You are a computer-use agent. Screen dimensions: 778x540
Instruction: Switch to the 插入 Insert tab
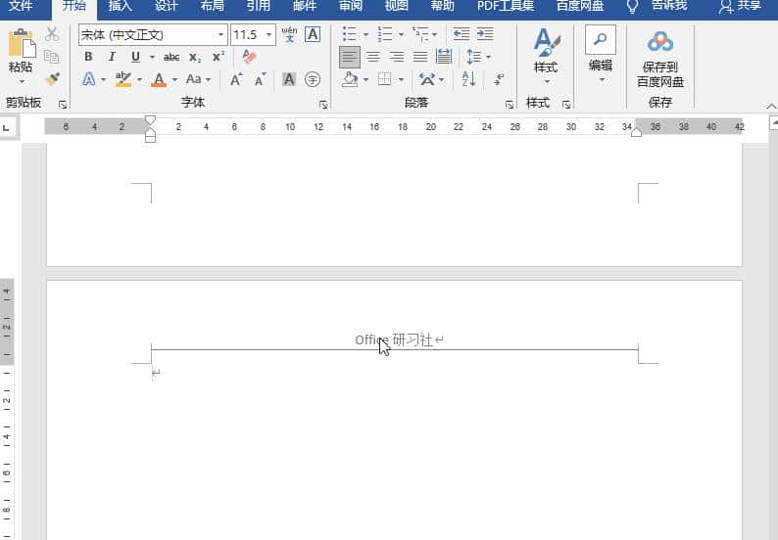121,7
